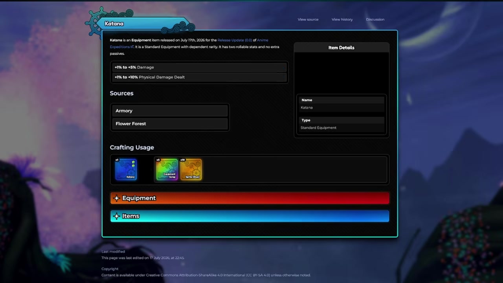Click the Copyright footer label
The width and height of the screenshot is (503, 283).
110,269
